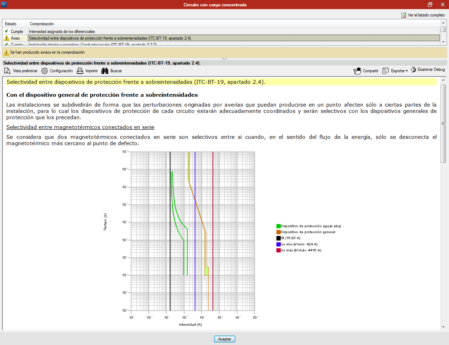This screenshot has width=449, height=345.
Task: Click the Comprobación column header
Action: (234, 24)
